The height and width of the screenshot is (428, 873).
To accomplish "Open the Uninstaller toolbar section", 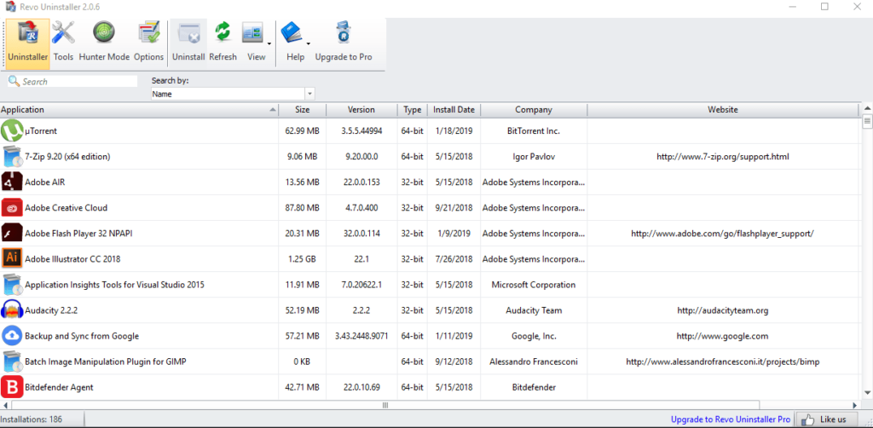I will [x=28, y=43].
